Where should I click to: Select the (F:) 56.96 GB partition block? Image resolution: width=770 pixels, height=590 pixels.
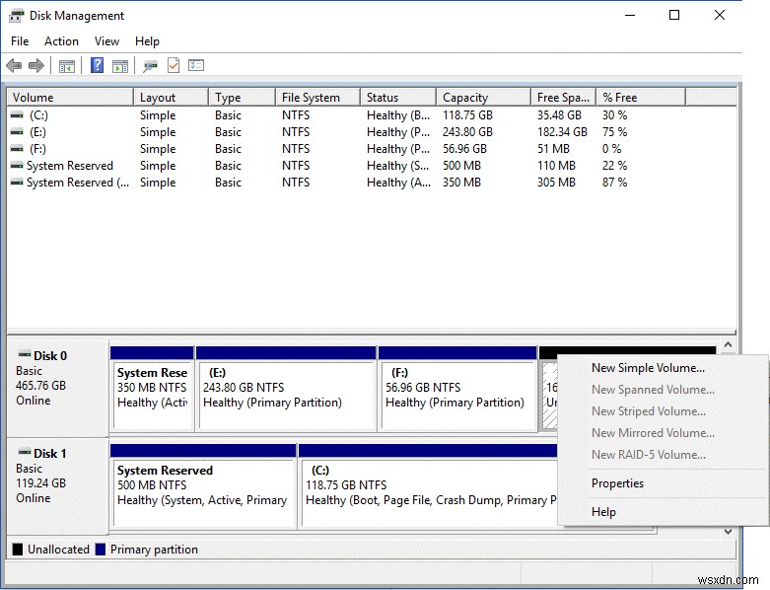(457, 389)
